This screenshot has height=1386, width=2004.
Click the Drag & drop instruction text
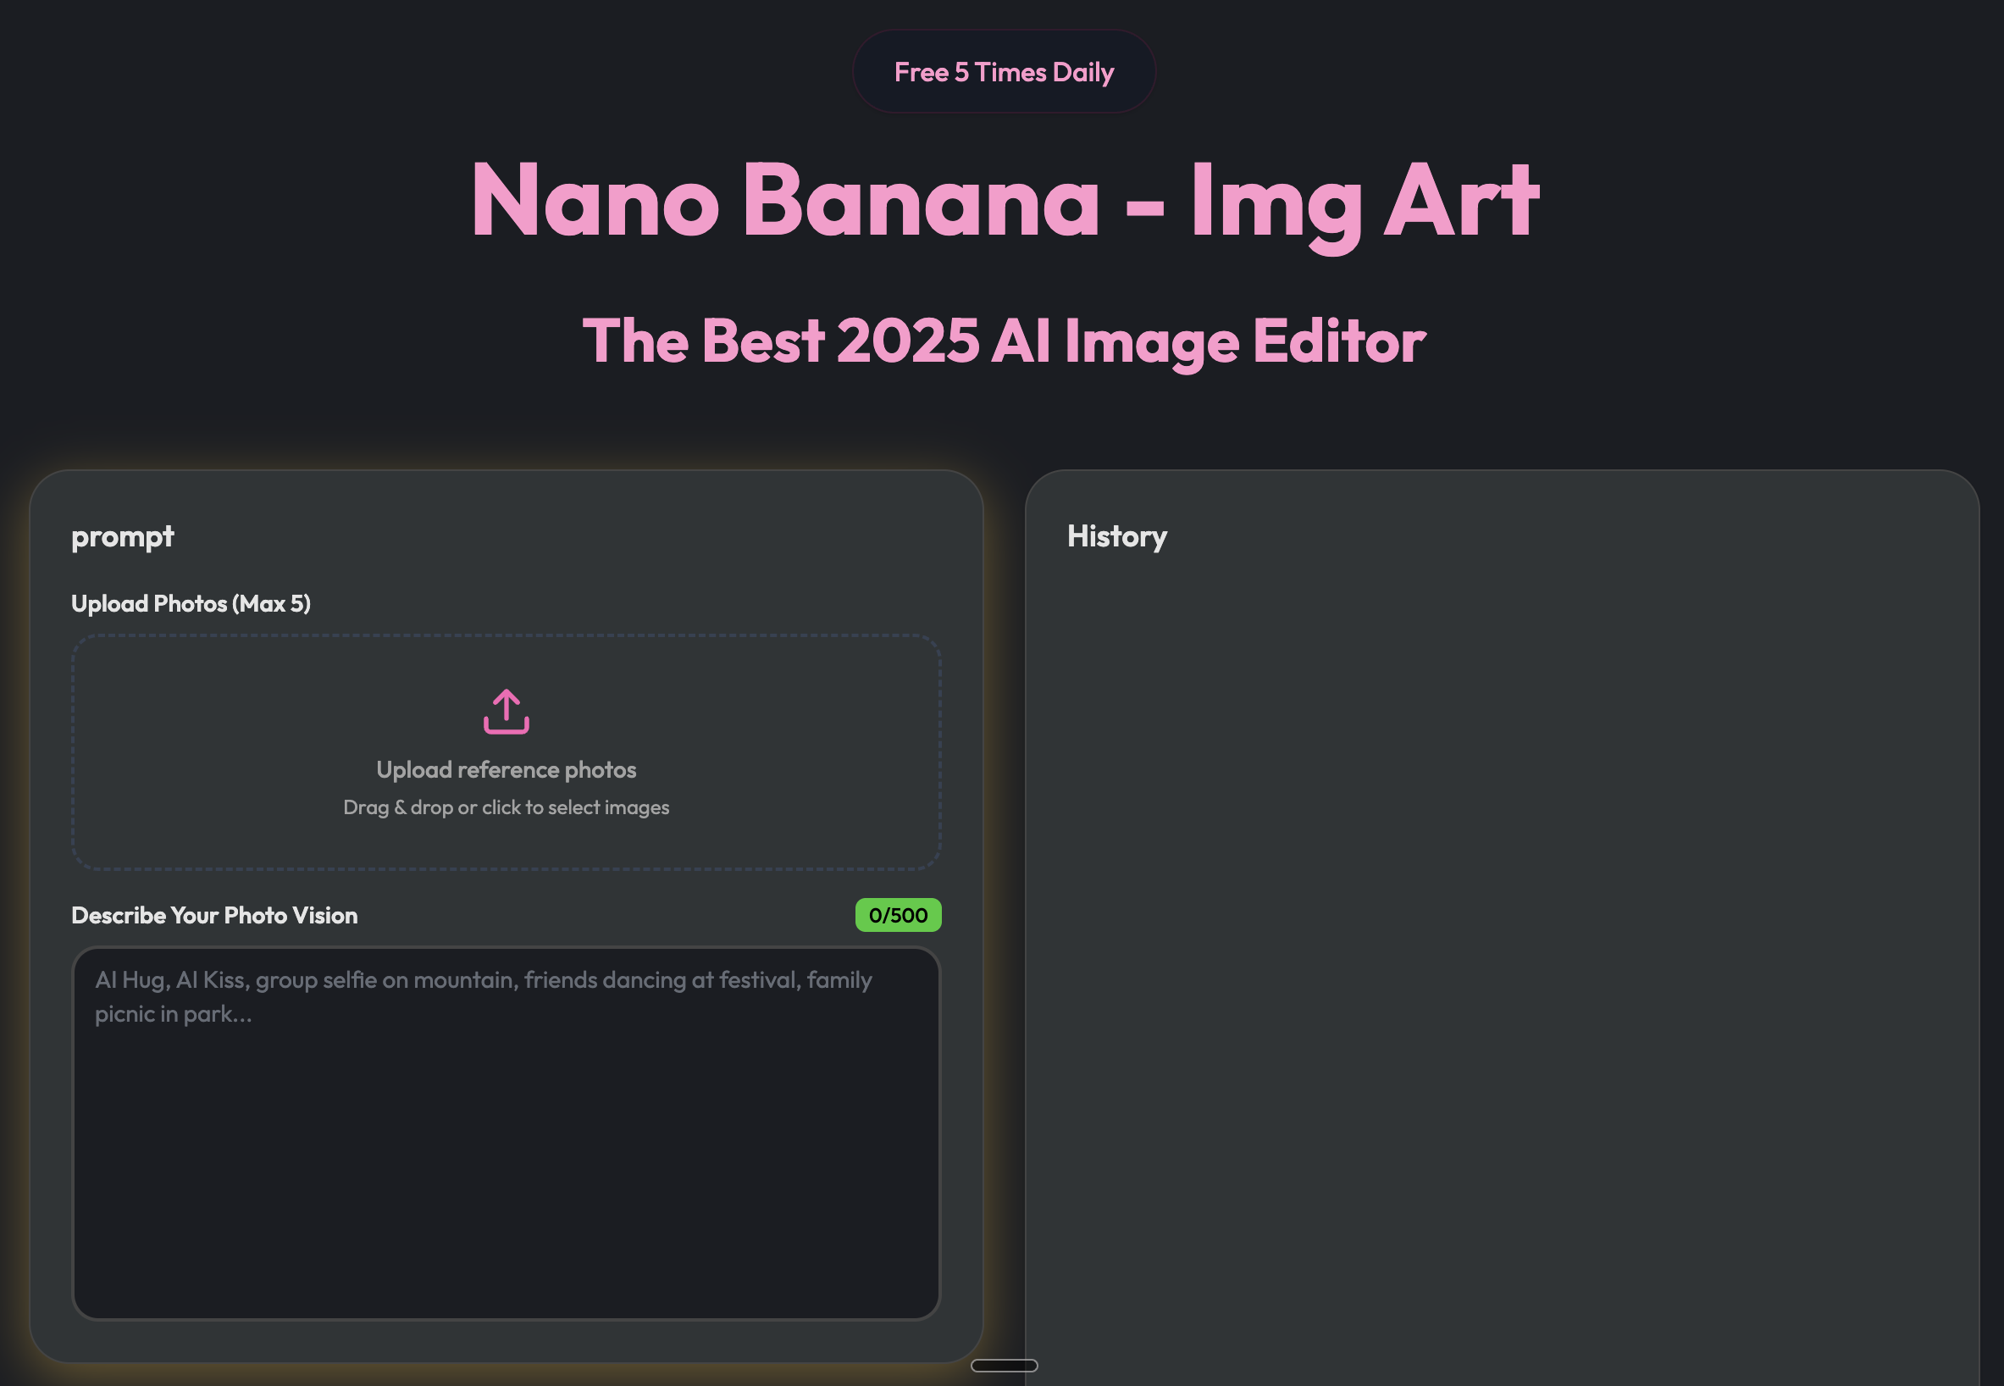(507, 807)
